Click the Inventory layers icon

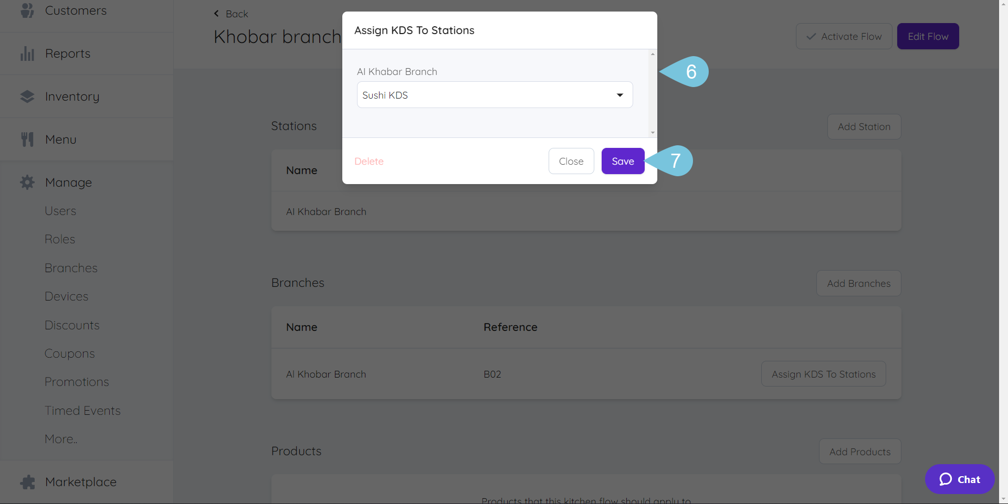click(x=27, y=96)
